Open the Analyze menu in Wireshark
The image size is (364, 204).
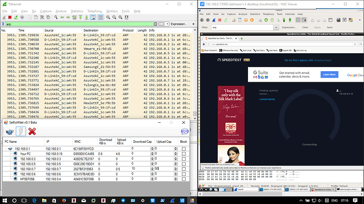click(x=61, y=11)
